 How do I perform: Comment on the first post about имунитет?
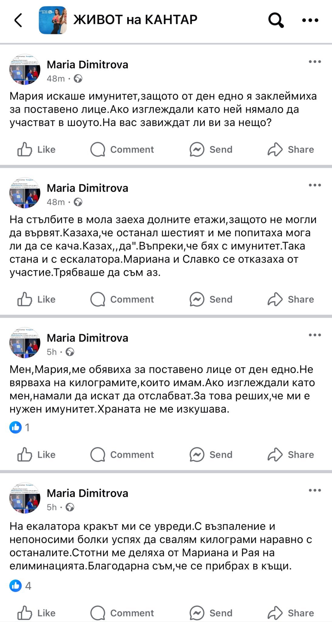point(122,149)
